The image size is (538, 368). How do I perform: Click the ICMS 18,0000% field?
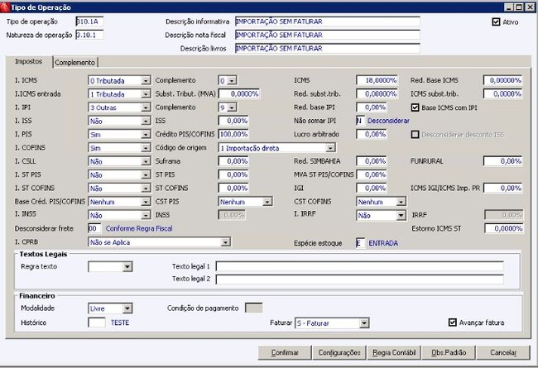(377, 80)
